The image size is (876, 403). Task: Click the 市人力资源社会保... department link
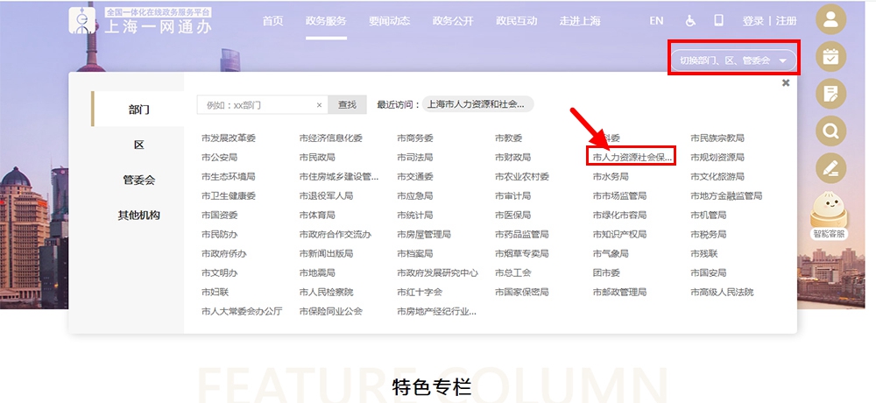(632, 158)
